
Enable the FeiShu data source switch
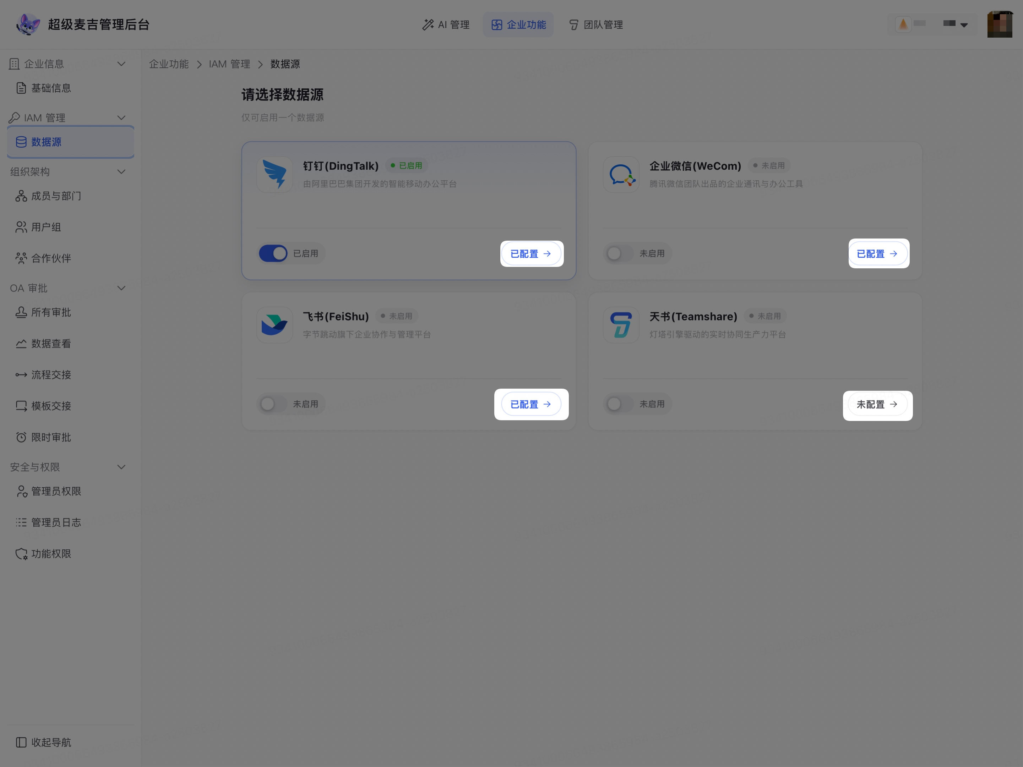tap(273, 404)
